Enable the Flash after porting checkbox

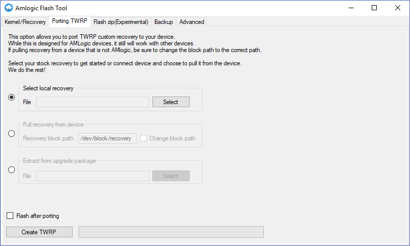(x=10, y=216)
